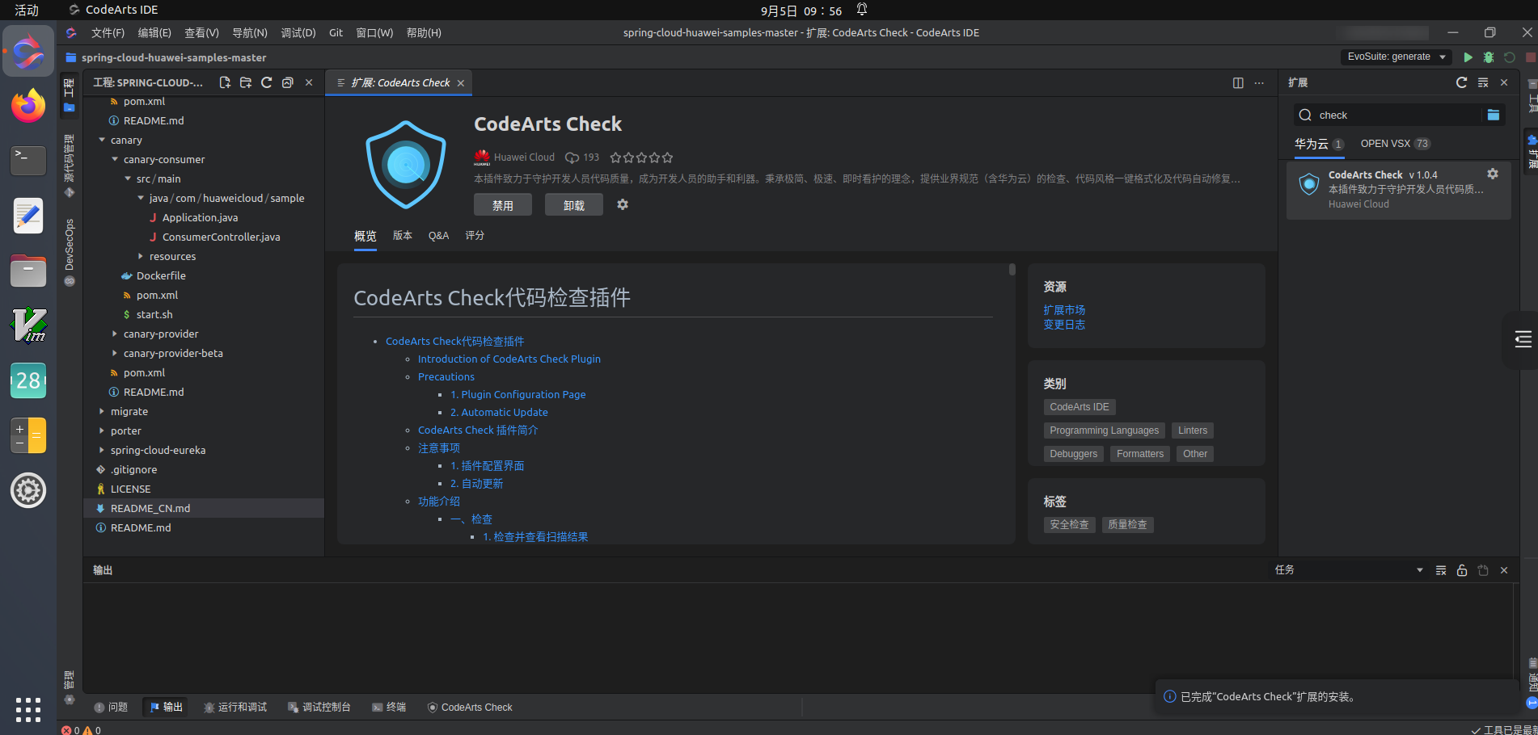
Task: Open the Files manager in the dock
Action: [28, 271]
